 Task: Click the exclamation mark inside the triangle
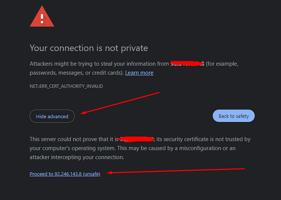pos(42,17)
